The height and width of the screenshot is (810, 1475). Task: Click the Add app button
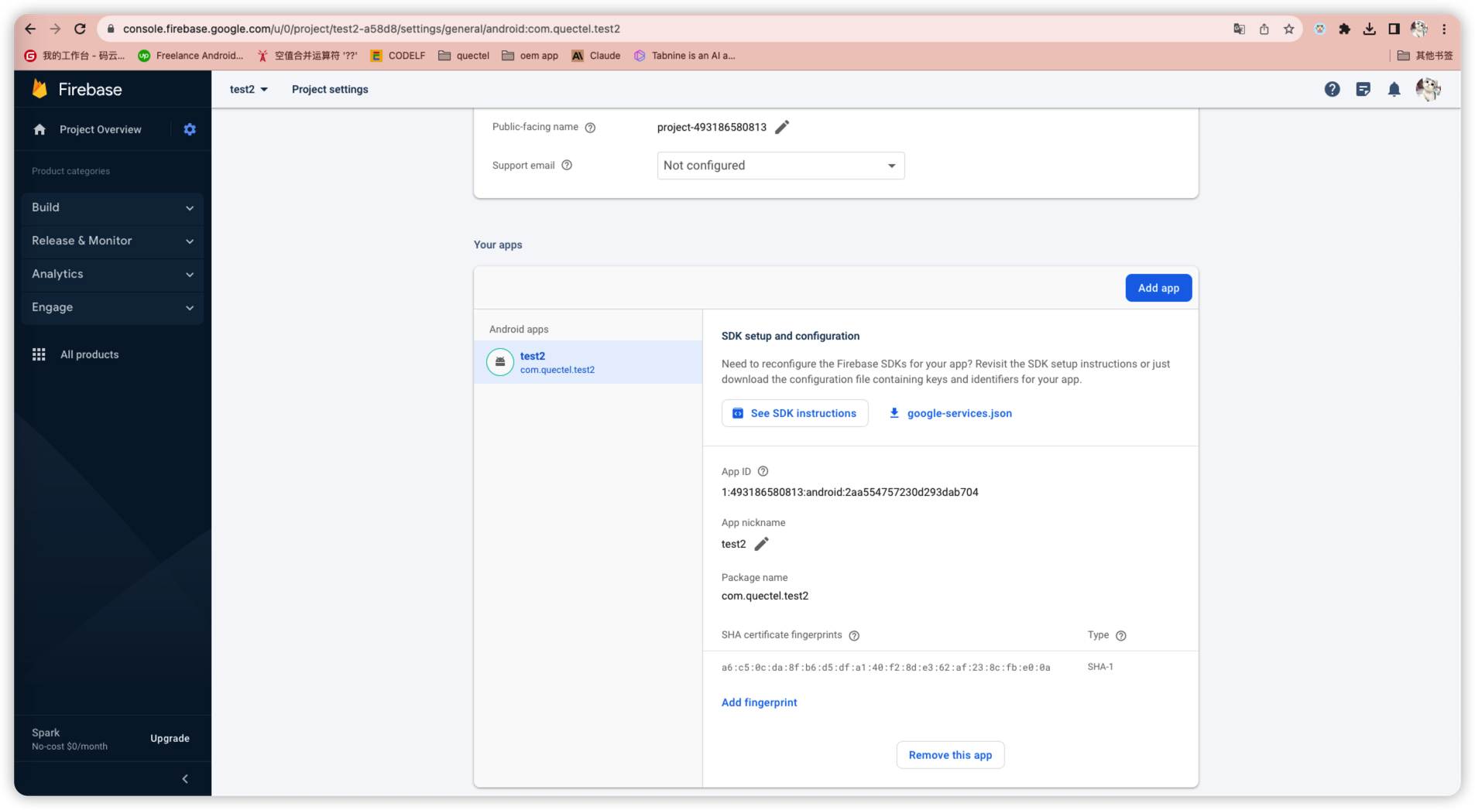pos(1158,288)
